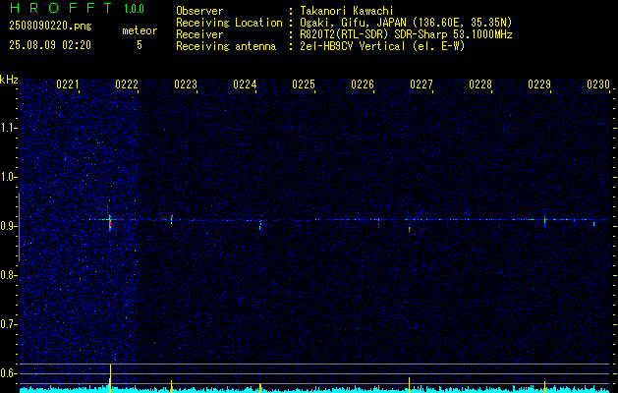Click time marker 0222
Image resolution: width=618 pixels, height=393 pixels.
coord(127,84)
